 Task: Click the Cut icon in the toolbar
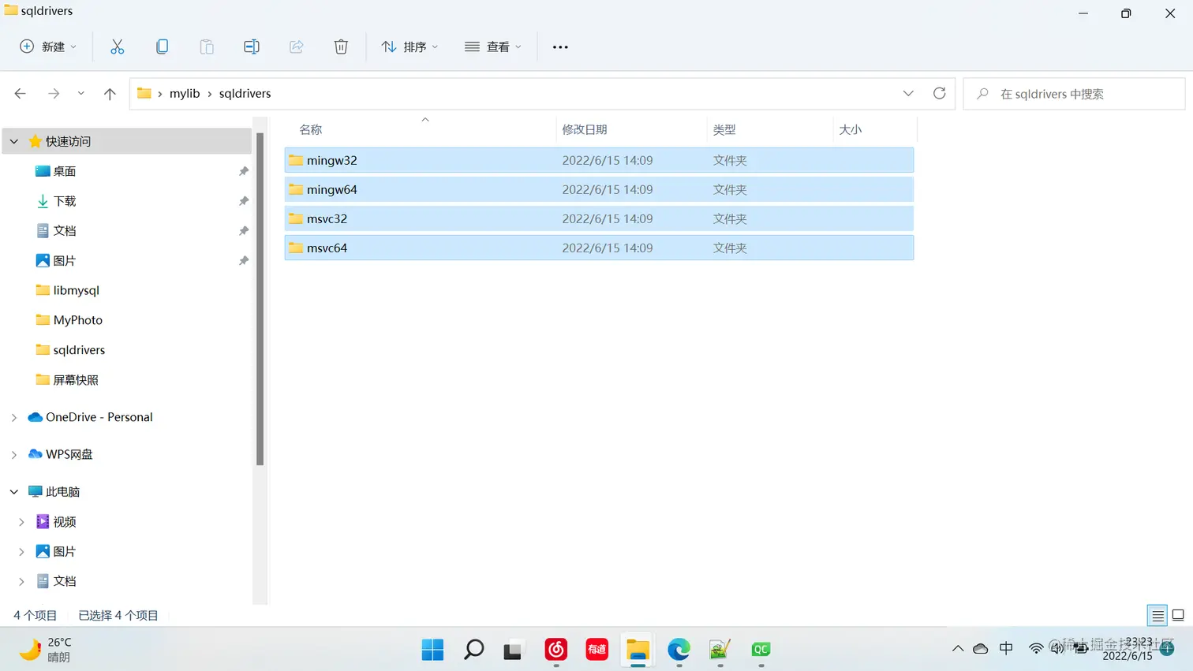[117, 47]
